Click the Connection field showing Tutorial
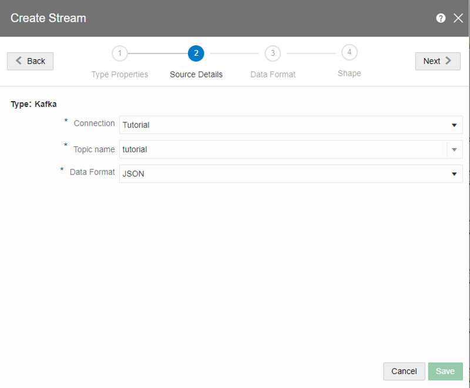Viewport: 470px width, 388px height. point(282,125)
